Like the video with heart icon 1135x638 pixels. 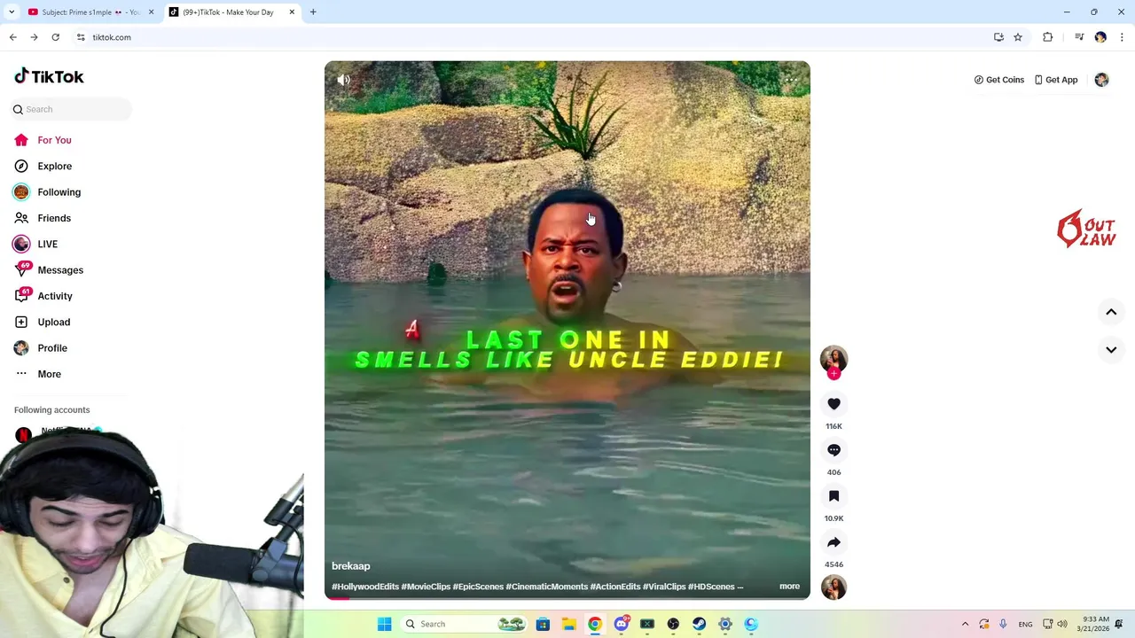834,404
